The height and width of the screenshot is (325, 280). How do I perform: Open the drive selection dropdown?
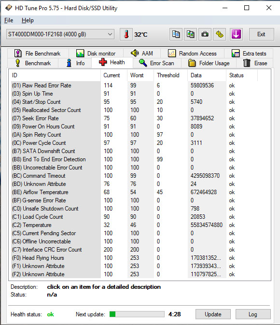pos(60,34)
